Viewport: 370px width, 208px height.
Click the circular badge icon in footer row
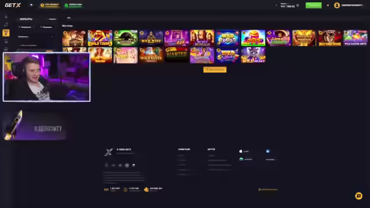pos(127,165)
